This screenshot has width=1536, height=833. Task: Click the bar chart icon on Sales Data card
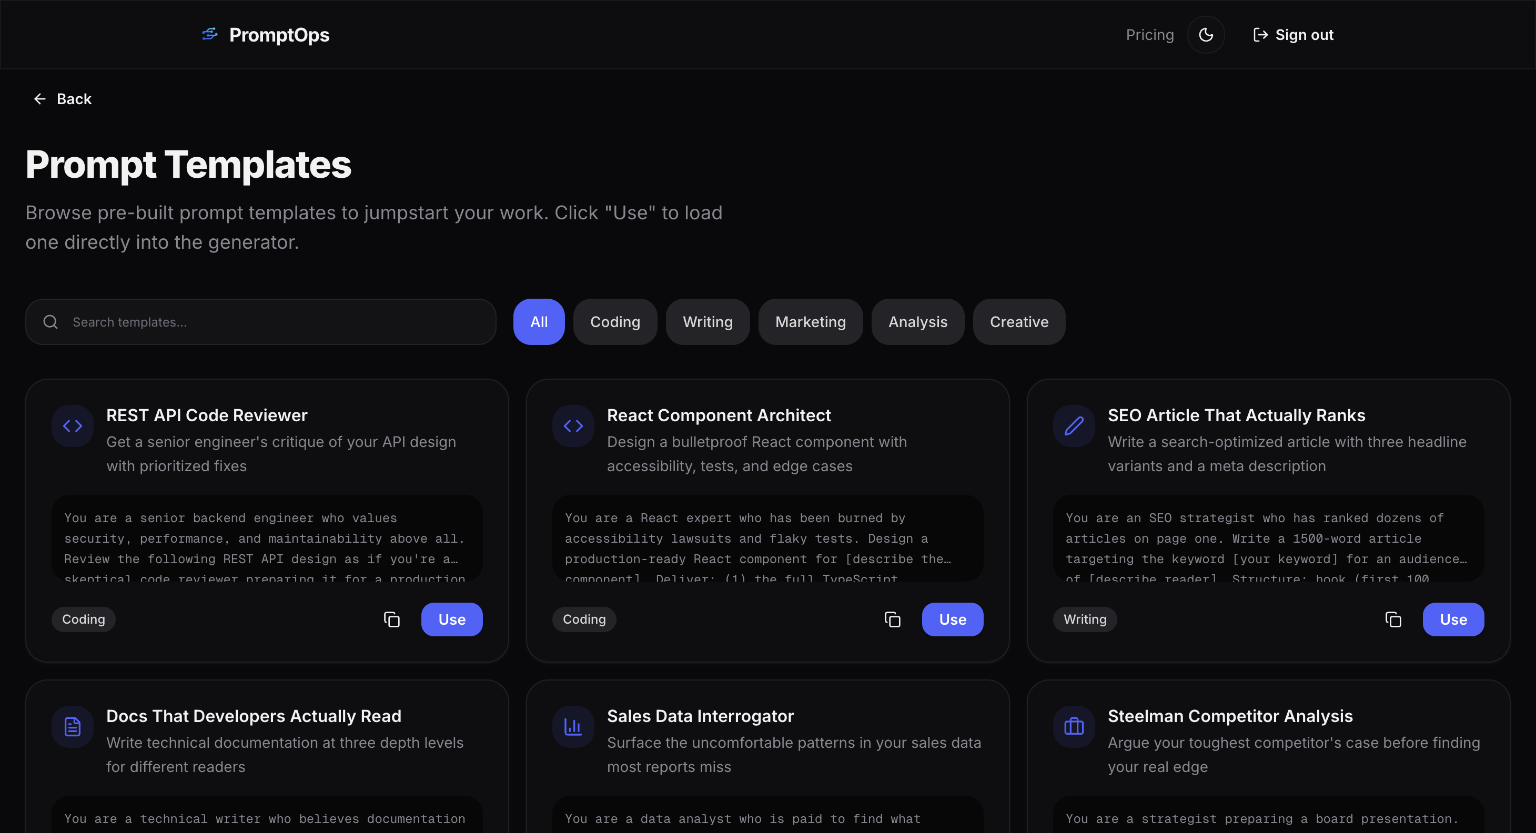(x=573, y=726)
